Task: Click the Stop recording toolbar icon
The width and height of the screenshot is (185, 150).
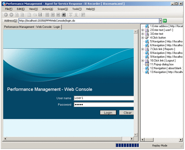Action: [x=64, y=15]
